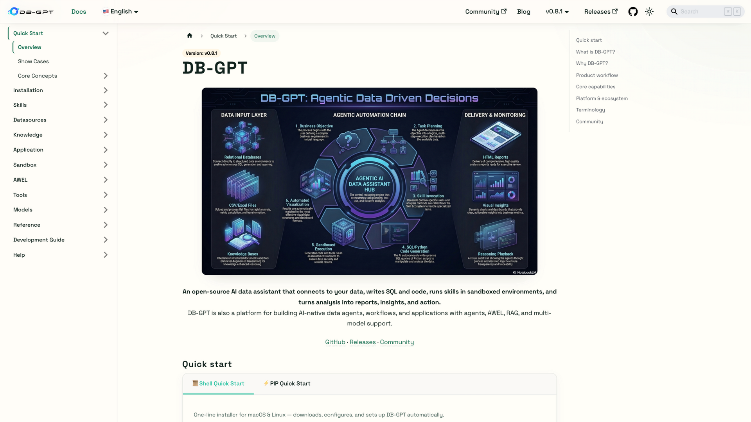
Task: Jump to Terminology section
Action: [590, 110]
